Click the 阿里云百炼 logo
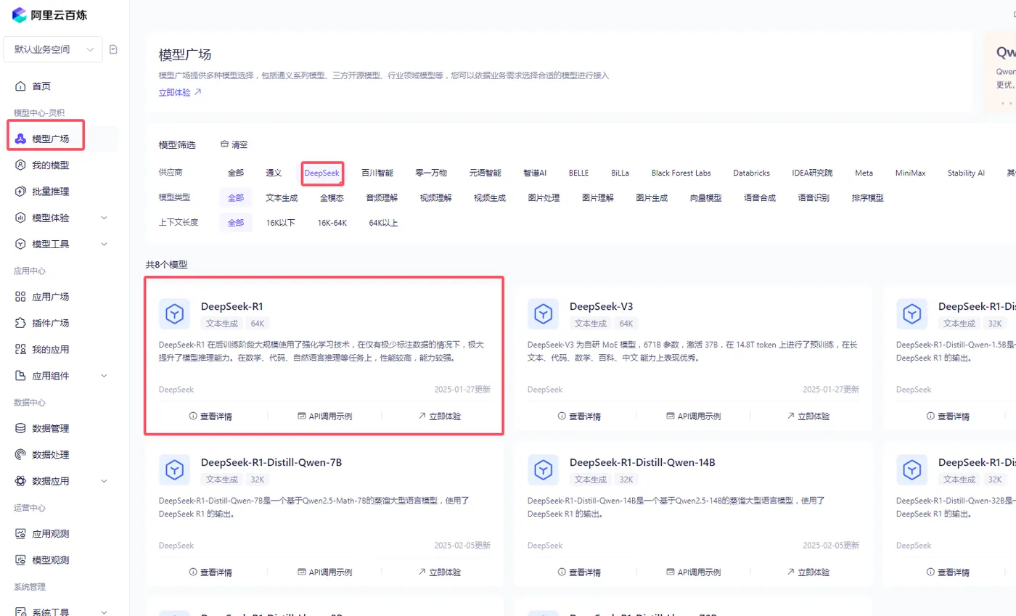Viewport: 1016px width, 616px height. point(50,15)
